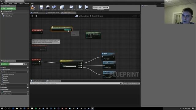The image size is (196, 110).
Task: Collapse DefaultSceneRoot in components tree
Action: click(x=1, y=14)
